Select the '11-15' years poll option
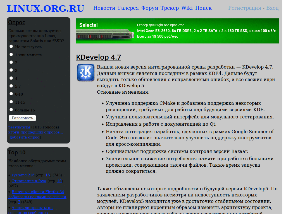This screenshot has width=286, height=214. (11, 102)
